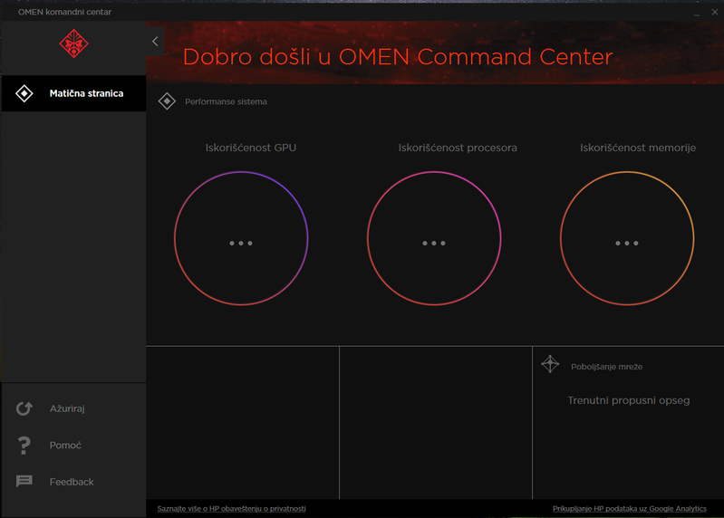Screen dimensions: 724x518
Task: Click the Poboljšanje mreže network icon
Action: (550, 364)
